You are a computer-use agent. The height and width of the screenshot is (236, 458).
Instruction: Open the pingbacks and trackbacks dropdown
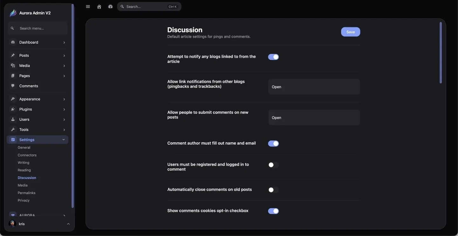[x=314, y=87]
